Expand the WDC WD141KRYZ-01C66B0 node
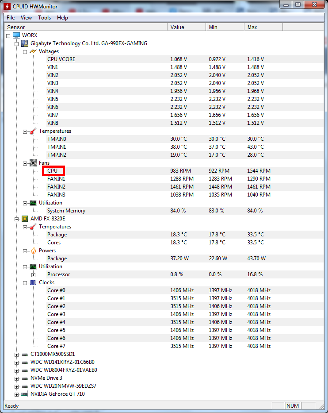328x413 pixels. pos(16,363)
